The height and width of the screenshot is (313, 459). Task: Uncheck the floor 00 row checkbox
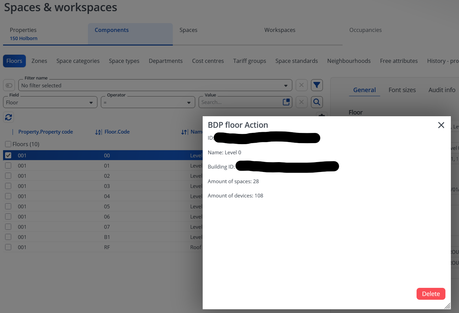(x=8, y=155)
